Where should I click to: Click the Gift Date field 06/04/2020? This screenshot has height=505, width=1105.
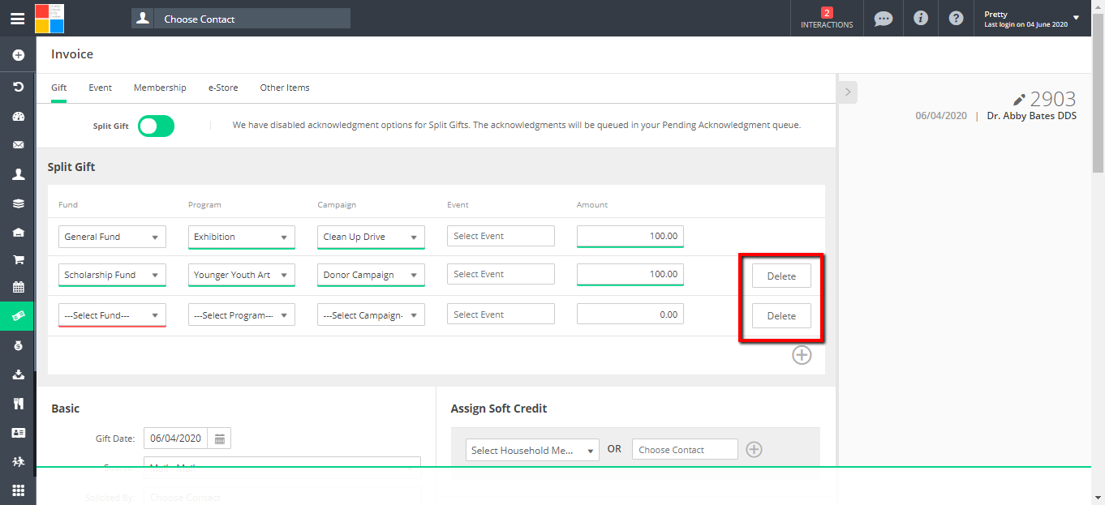coord(175,439)
